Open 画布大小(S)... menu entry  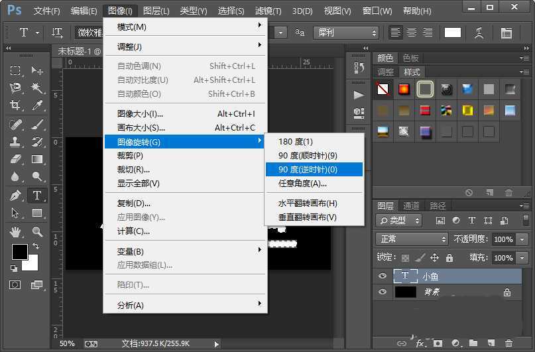tap(141, 128)
